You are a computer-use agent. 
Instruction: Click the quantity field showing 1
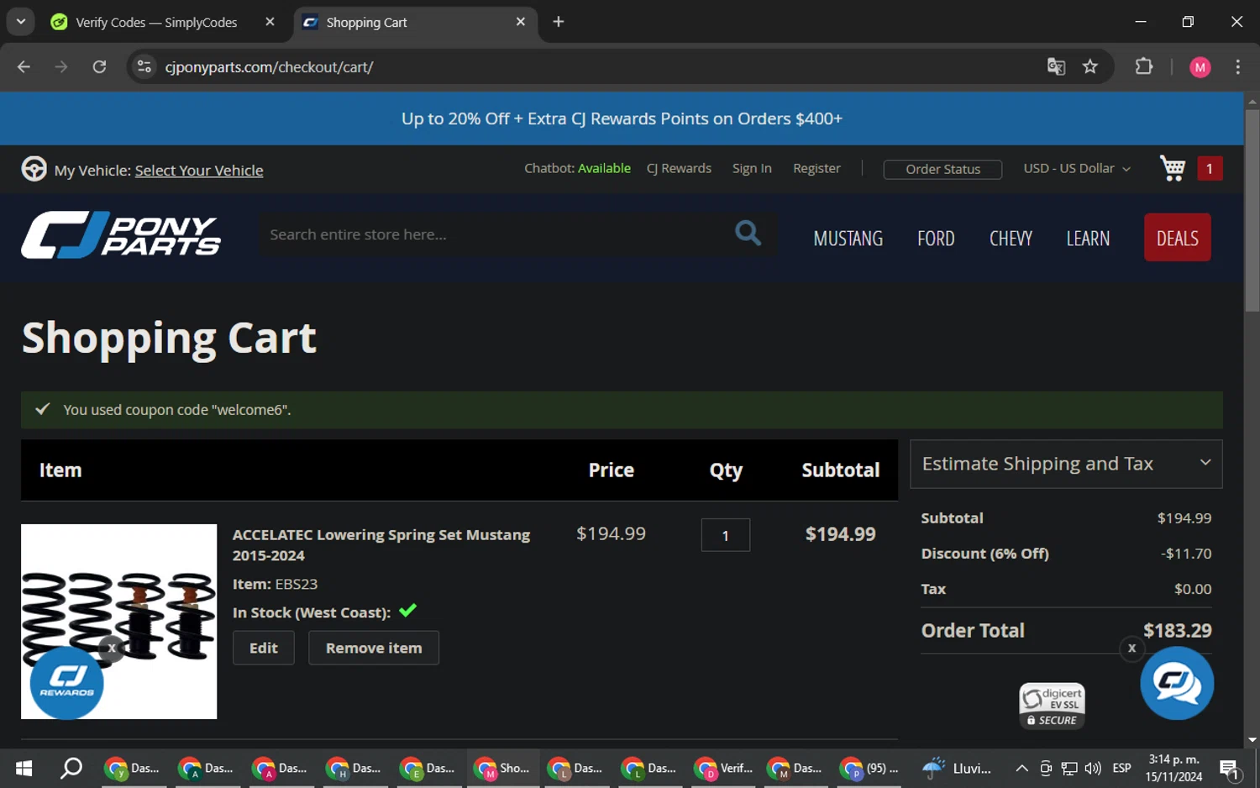click(726, 535)
